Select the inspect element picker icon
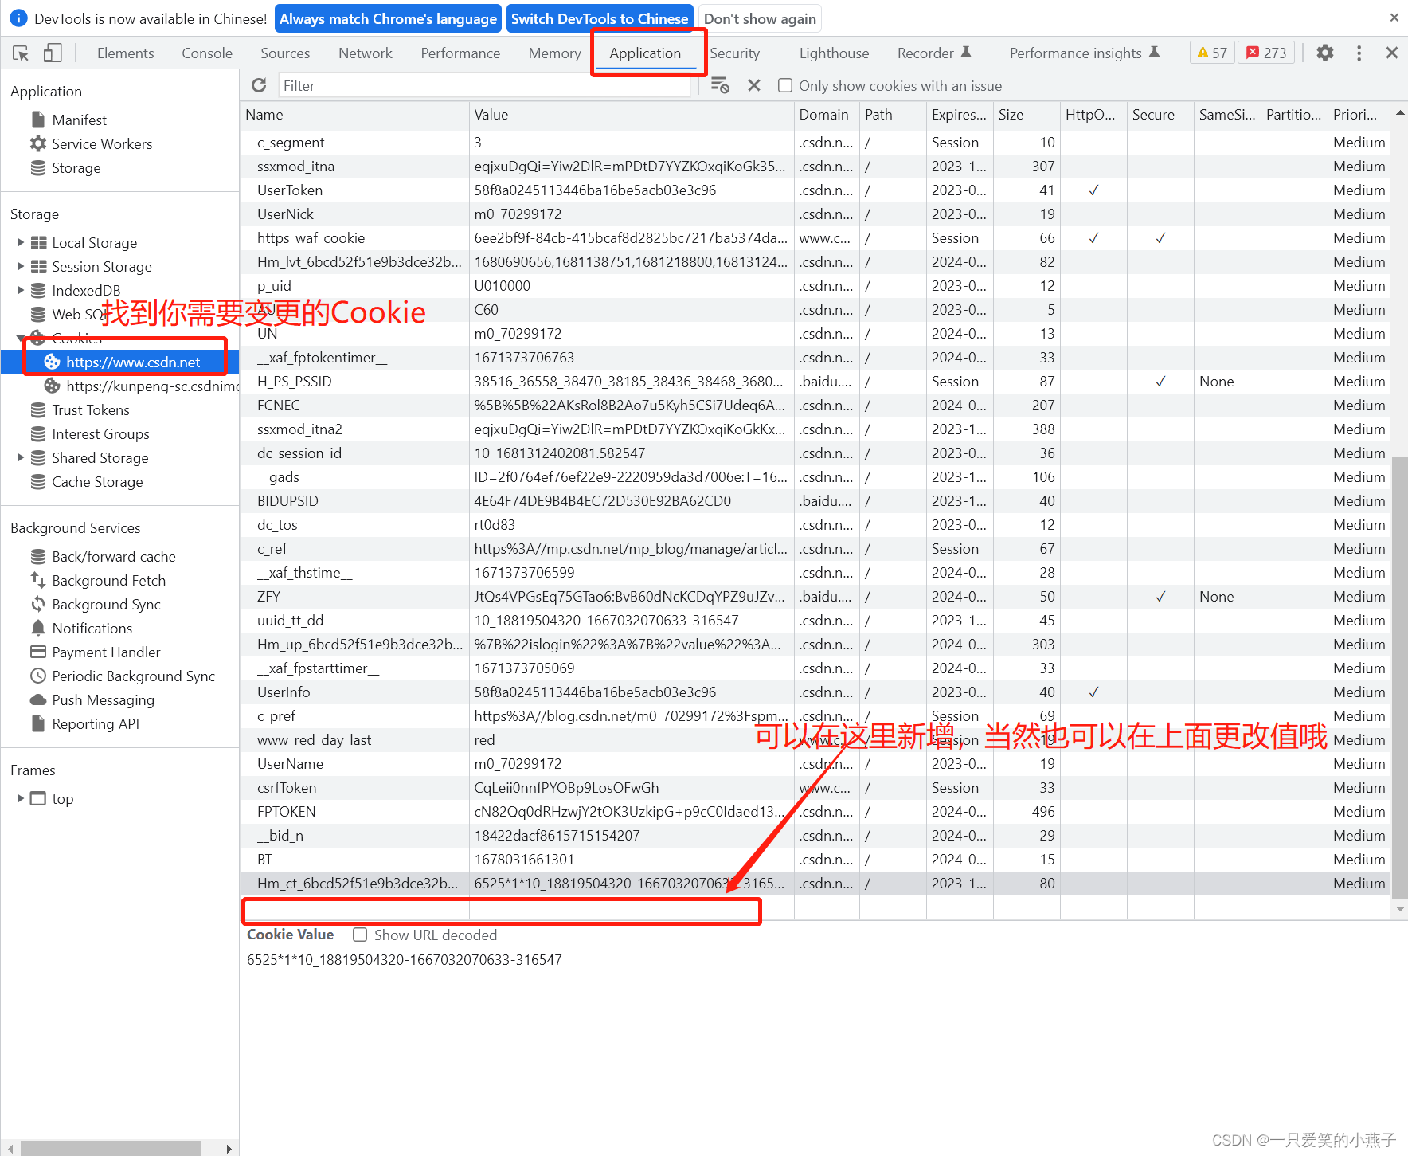This screenshot has width=1408, height=1156. pos(21,53)
